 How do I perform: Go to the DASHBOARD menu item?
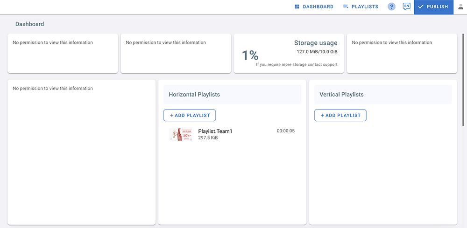[318, 7]
